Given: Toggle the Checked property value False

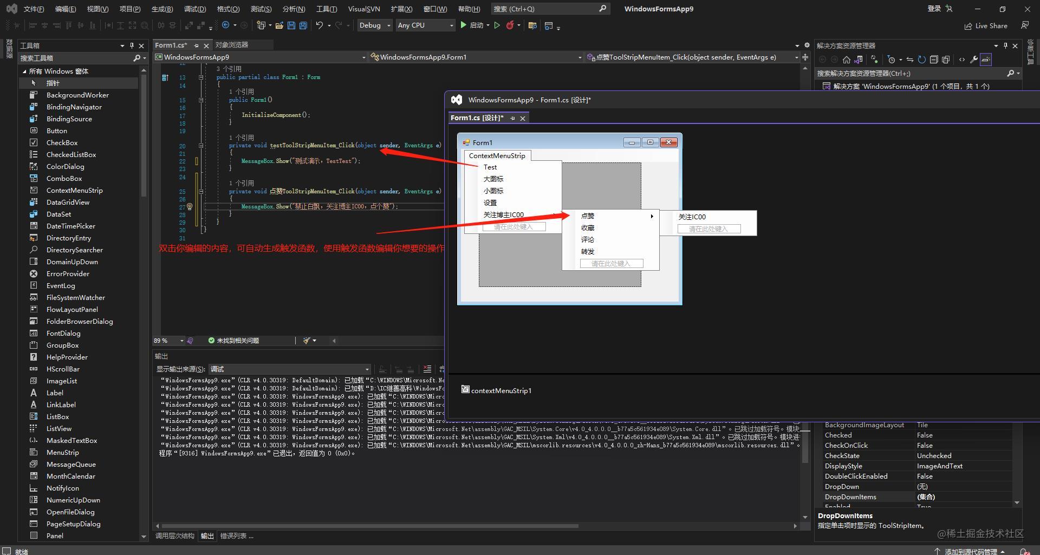Looking at the screenshot, I should [925, 435].
